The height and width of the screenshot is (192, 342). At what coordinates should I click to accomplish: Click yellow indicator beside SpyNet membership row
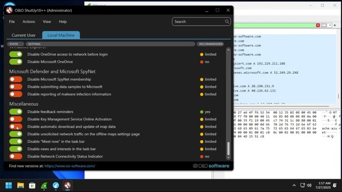click(201, 79)
